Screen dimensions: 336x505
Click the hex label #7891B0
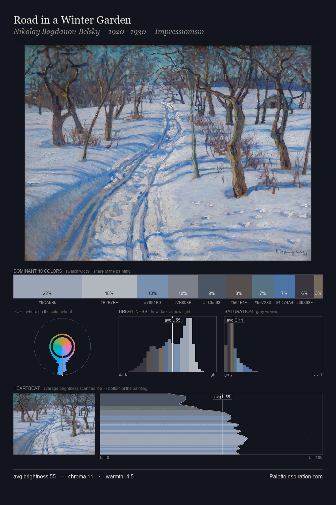153,302
